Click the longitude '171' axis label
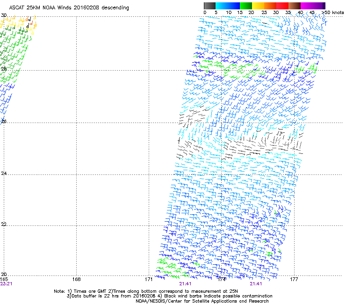 pyautogui.click(x=149, y=279)
